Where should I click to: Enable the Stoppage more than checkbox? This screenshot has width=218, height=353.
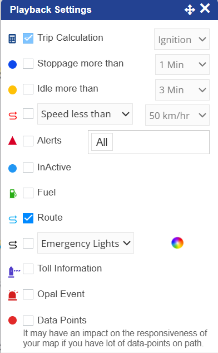tap(28, 64)
